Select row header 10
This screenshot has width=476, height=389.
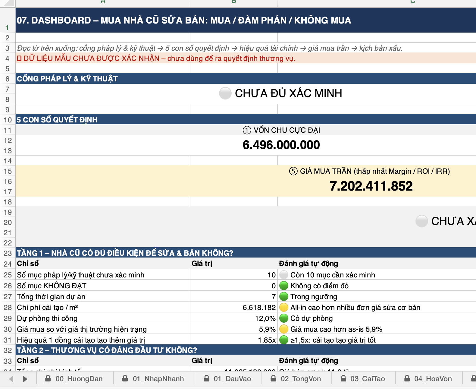(8, 120)
